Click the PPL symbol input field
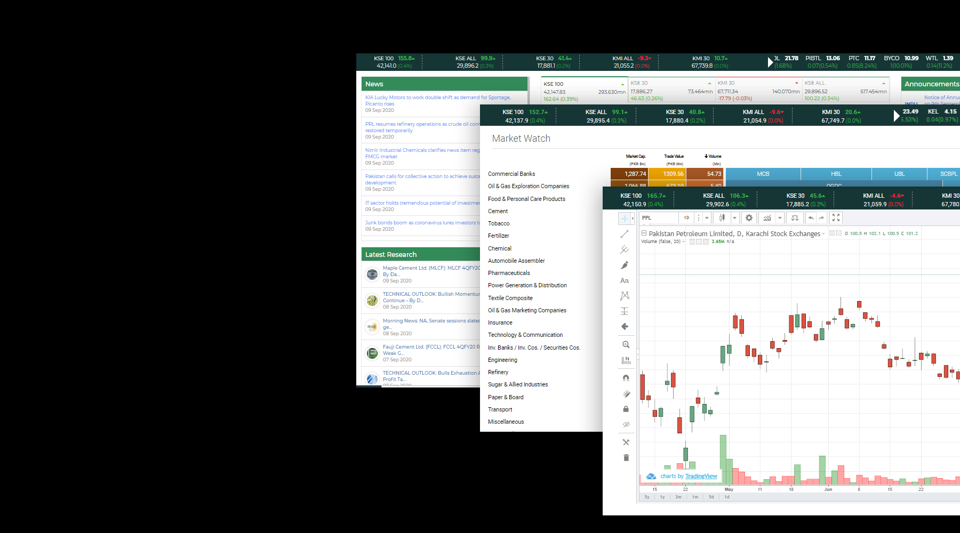Screen dimensions: 960x533 point(659,217)
